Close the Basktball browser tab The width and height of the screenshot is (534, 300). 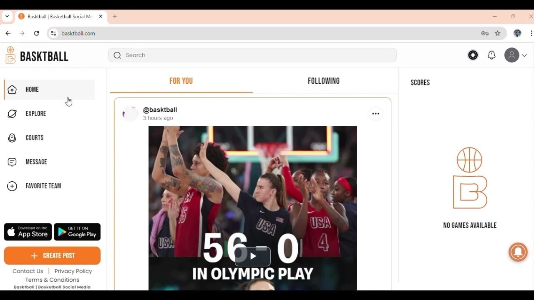click(x=101, y=17)
